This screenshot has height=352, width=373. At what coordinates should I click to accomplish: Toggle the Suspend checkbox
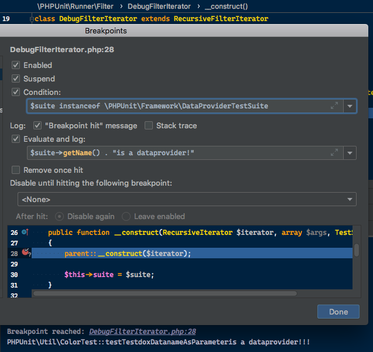point(16,78)
